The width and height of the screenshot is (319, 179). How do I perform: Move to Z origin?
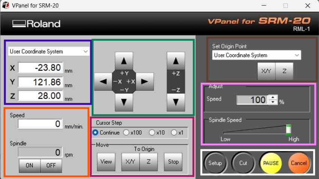148,162
